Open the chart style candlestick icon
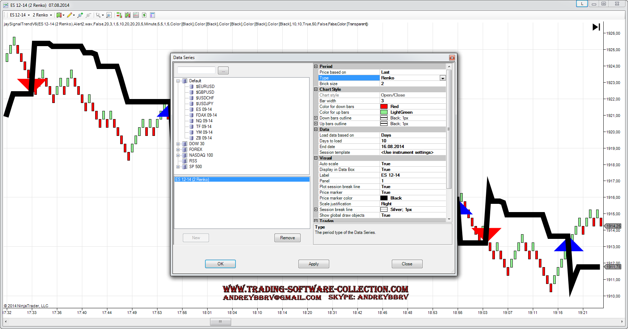The image size is (628, 329). 59,15
